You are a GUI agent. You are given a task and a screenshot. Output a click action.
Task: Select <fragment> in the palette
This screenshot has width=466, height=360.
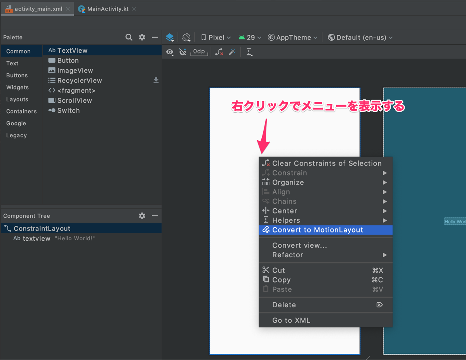tap(102, 90)
